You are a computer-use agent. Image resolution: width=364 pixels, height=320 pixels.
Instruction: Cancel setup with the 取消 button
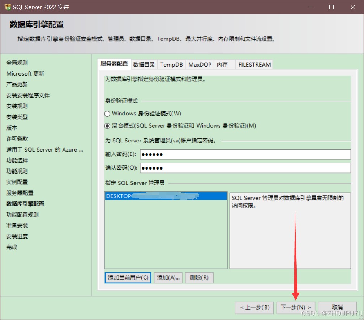[337, 307]
